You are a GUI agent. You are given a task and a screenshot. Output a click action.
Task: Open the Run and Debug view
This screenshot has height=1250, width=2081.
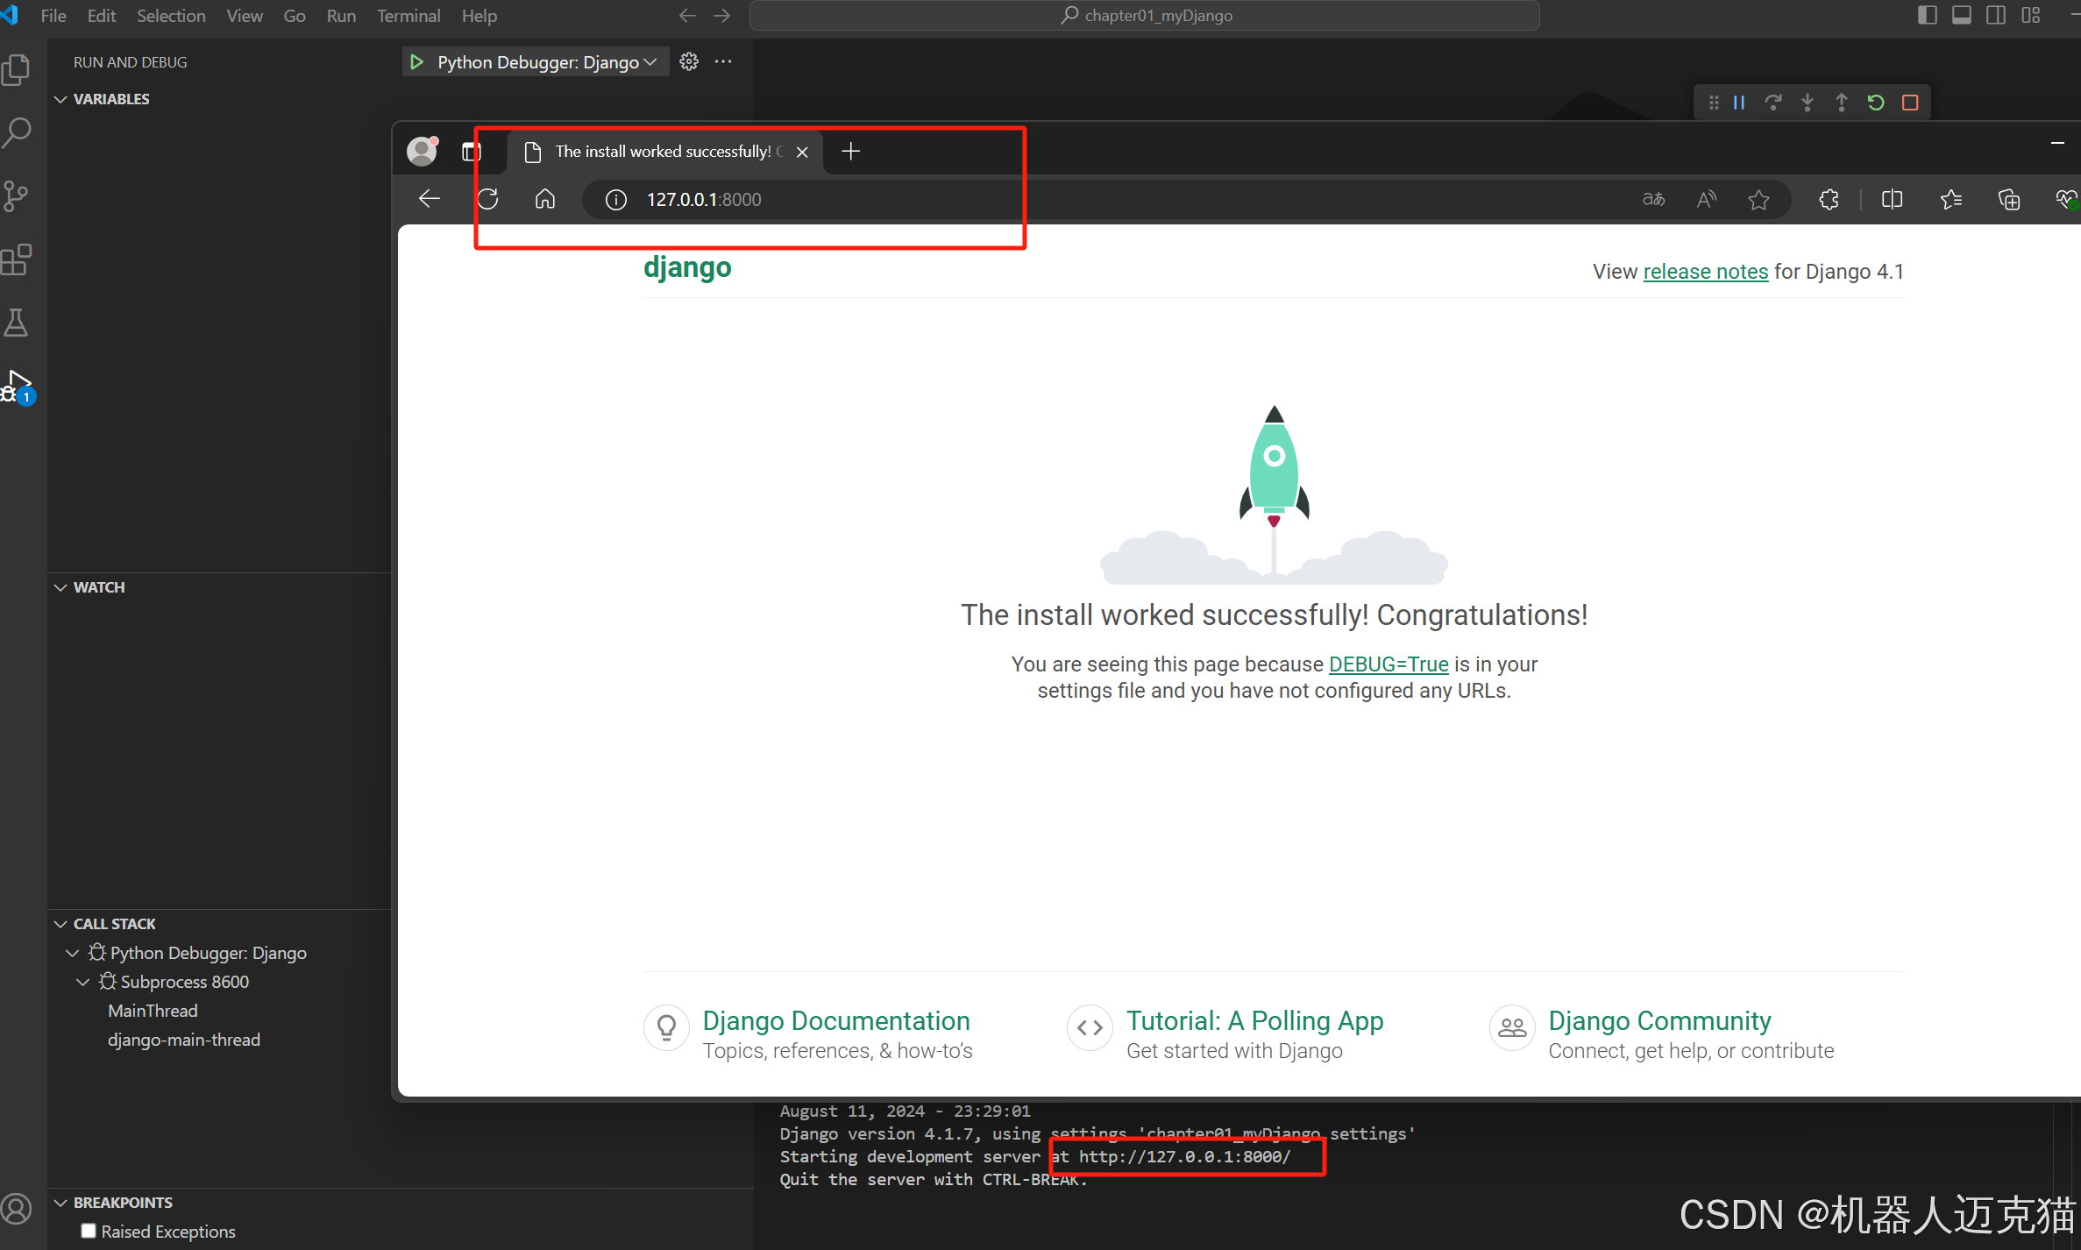tap(17, 386)
